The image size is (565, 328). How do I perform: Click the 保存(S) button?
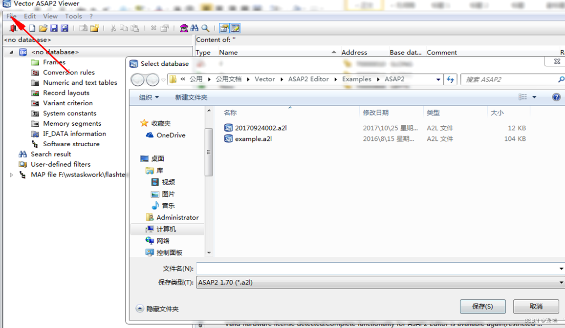pos(482,307)
